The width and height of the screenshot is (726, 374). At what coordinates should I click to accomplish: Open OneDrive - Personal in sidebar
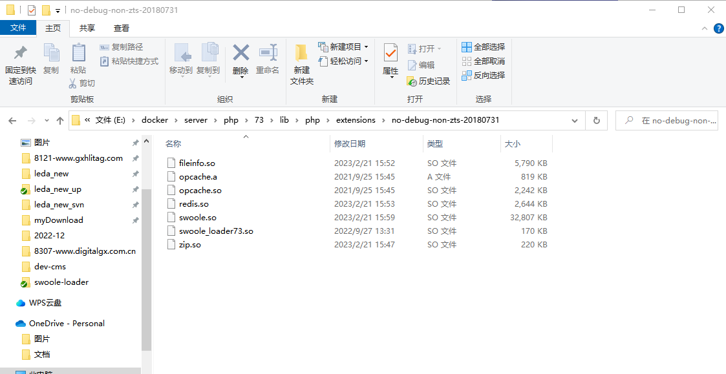click(67, 324)
